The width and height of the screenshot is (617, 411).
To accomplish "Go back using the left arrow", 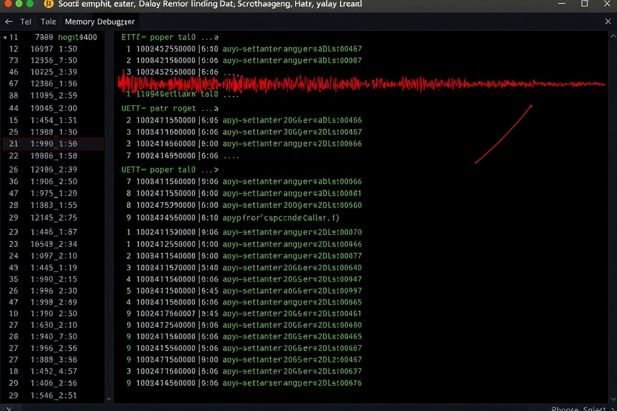I will point(8,22).
